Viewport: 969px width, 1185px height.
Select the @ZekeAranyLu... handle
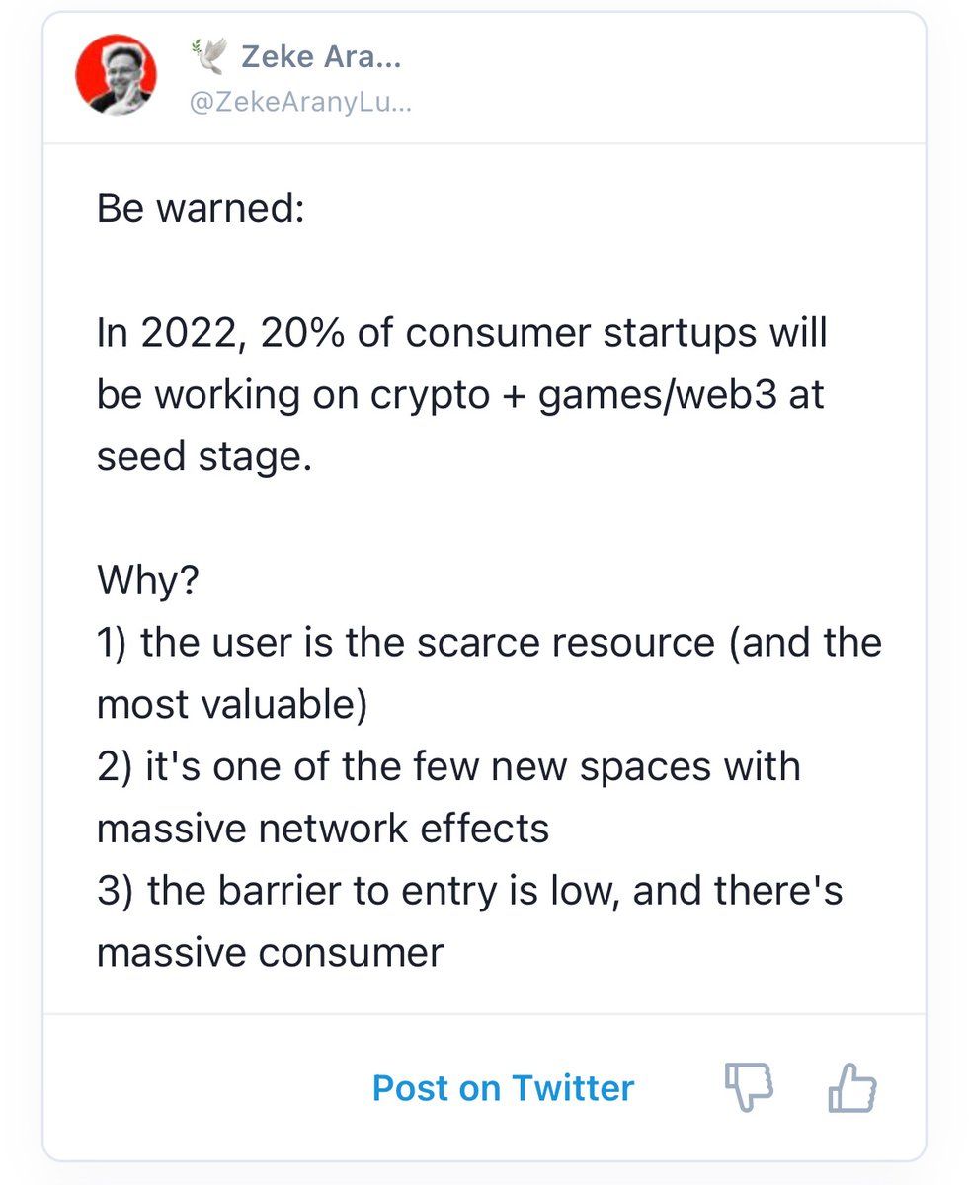pyautogui.click(x=299, y=104)
